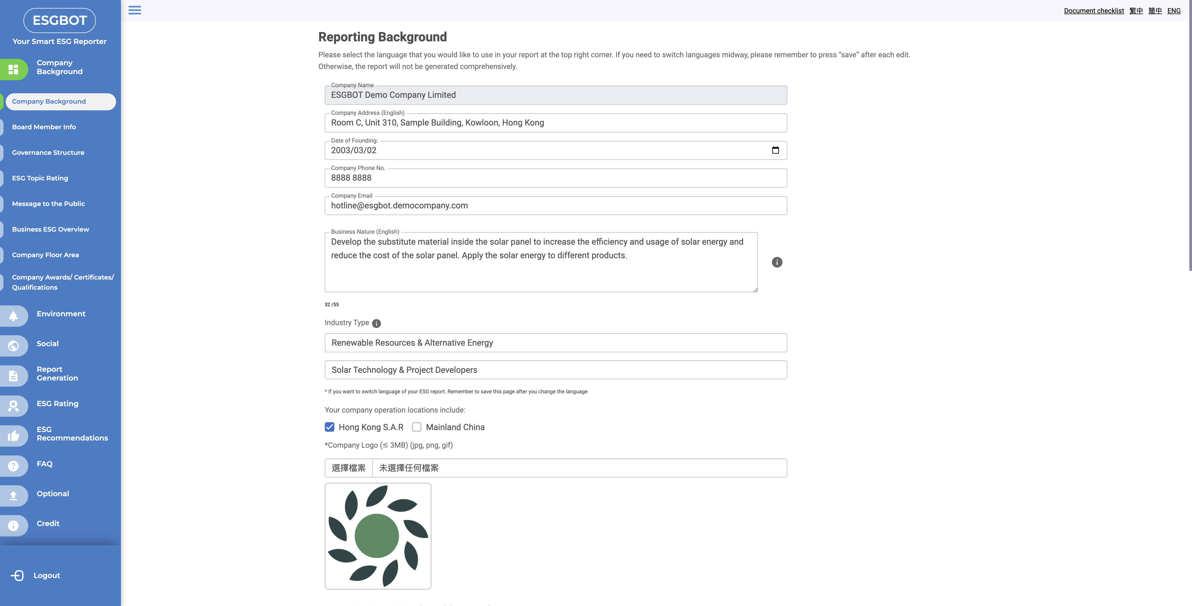Click info icon next to Industry Type

coord(376,324)
